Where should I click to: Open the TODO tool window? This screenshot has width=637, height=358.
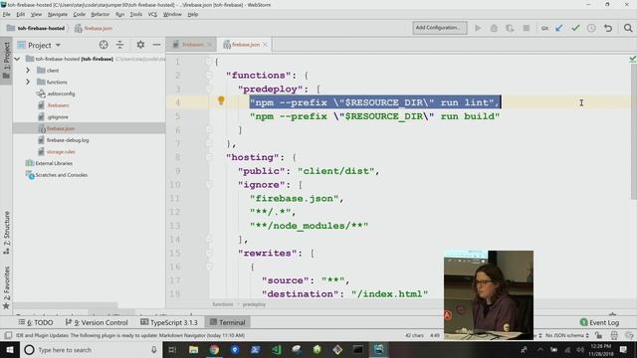[36, 322]
